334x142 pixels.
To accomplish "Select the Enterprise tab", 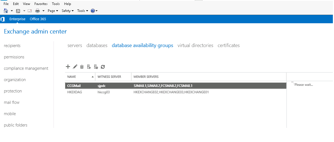I will point(17,19).
